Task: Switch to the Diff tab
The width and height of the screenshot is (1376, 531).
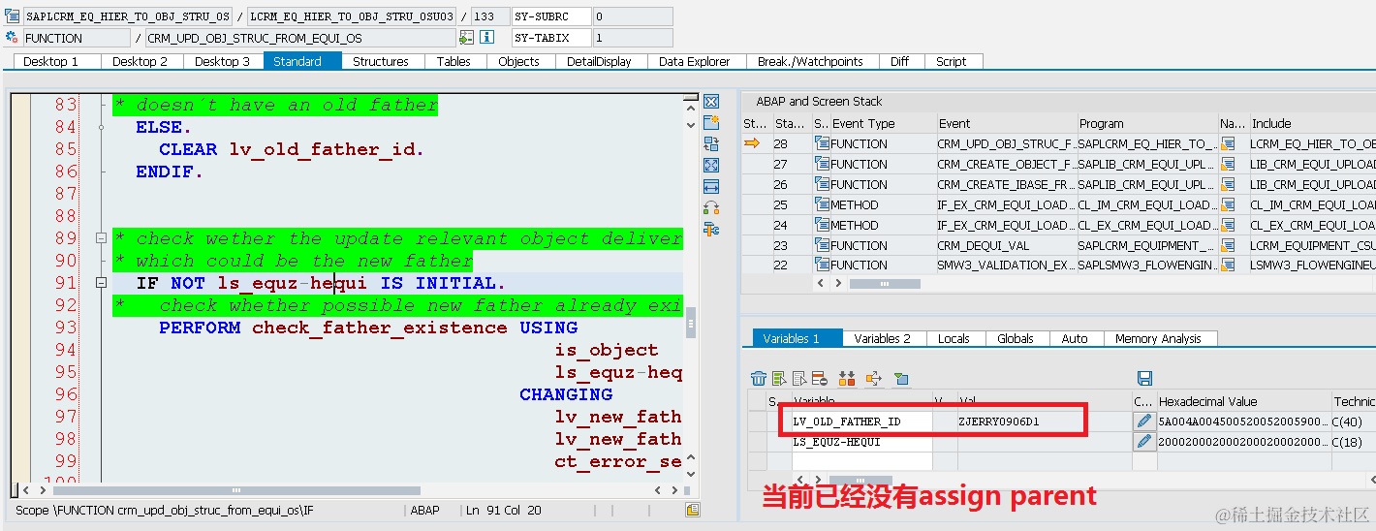Action: coord(900,61)
